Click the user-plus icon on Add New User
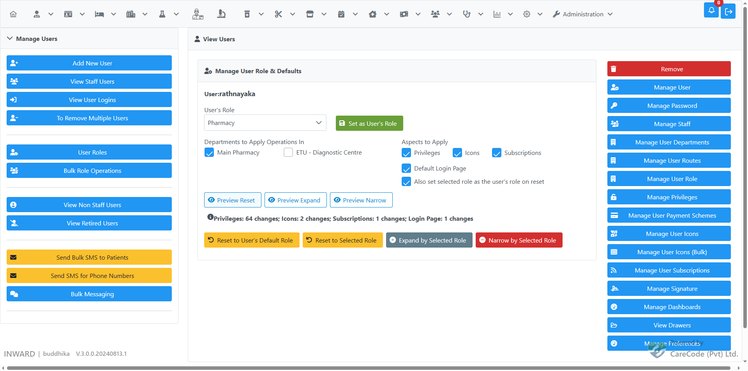The image size is (748, 371). pos(14,63)
